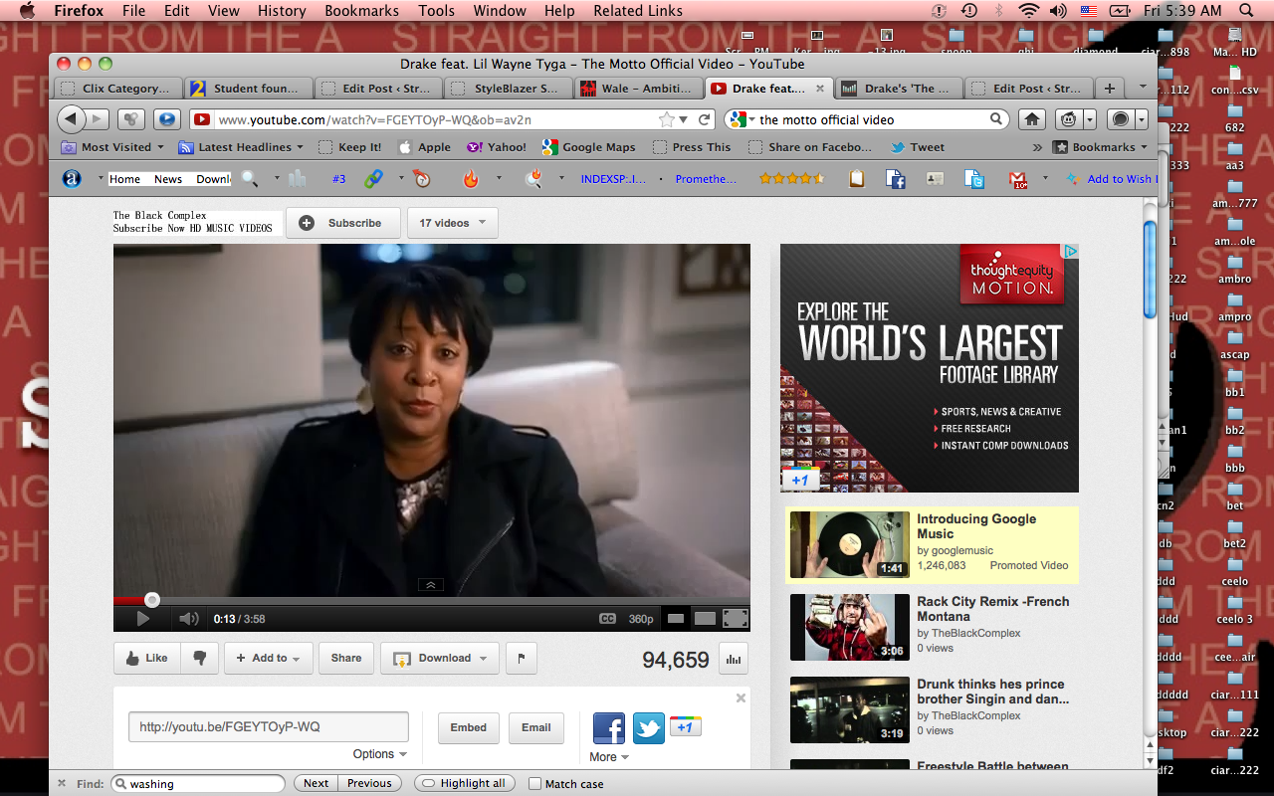Click the thumbs down dislike icon
The height and width of the screenshot is (796, 1274).
199,658
